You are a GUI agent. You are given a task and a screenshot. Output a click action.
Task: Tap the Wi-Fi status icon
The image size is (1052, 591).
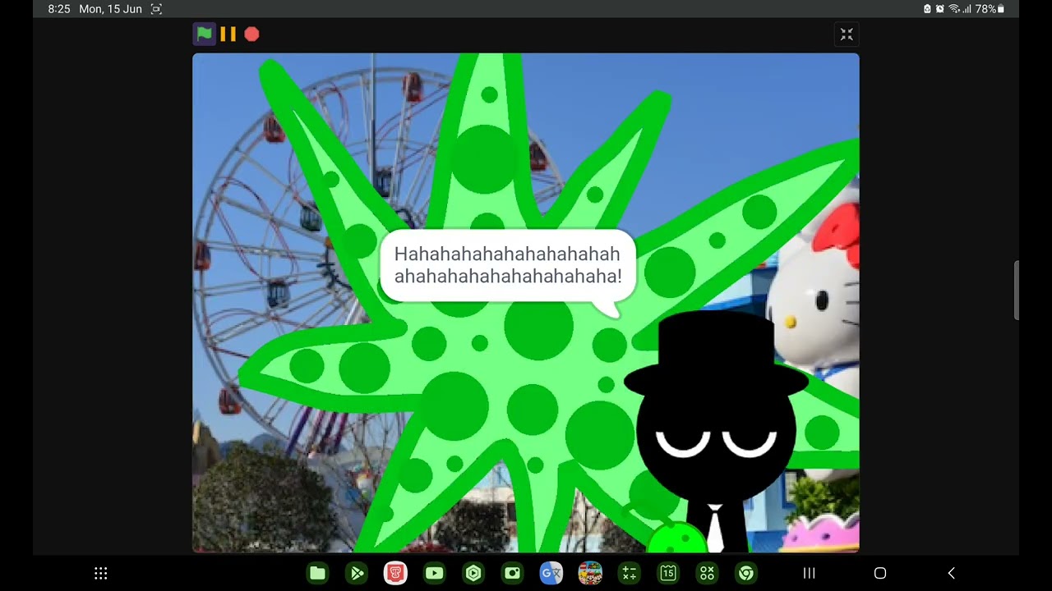(954, 9)
